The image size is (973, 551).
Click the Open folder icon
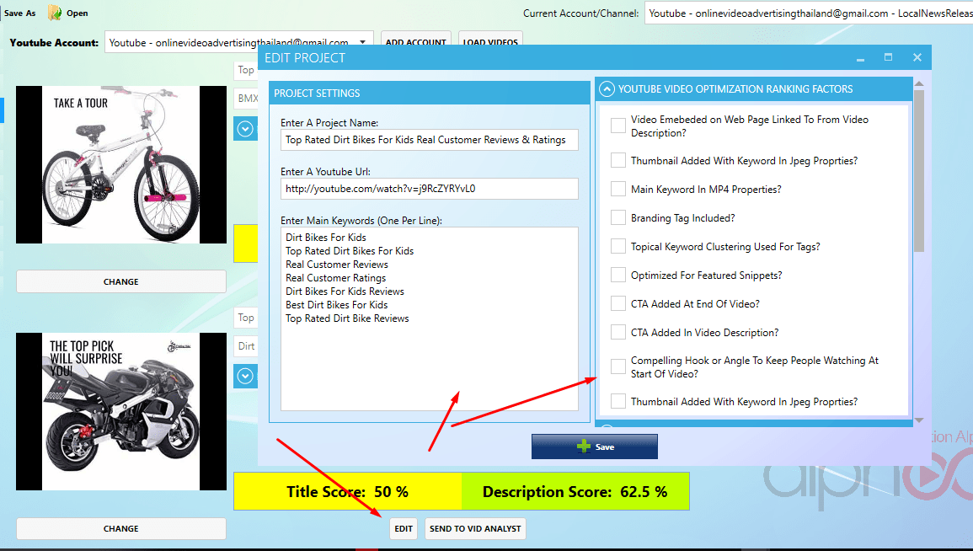coord(56,13)
